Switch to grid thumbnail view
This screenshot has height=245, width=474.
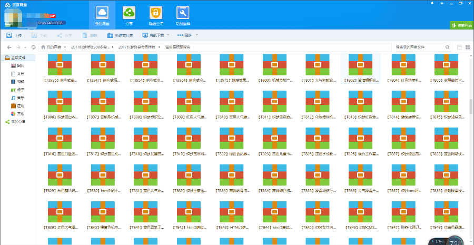point(468,47)
